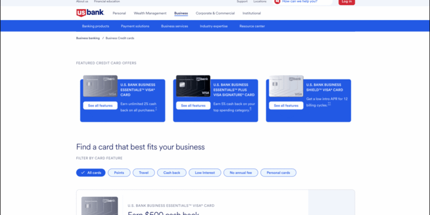Click the Business Shield Visa card image
This screenshot has width=430, height=215.
point(286,86)
